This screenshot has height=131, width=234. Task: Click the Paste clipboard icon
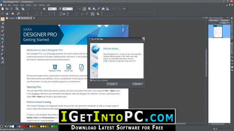coord(23,9)
